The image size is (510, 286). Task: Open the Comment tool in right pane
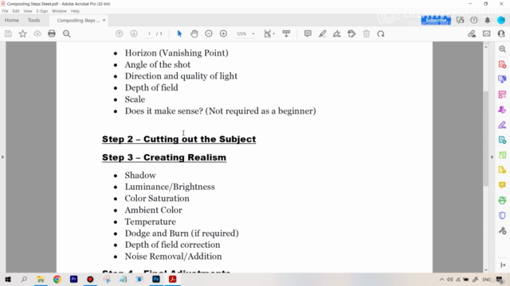502,185
